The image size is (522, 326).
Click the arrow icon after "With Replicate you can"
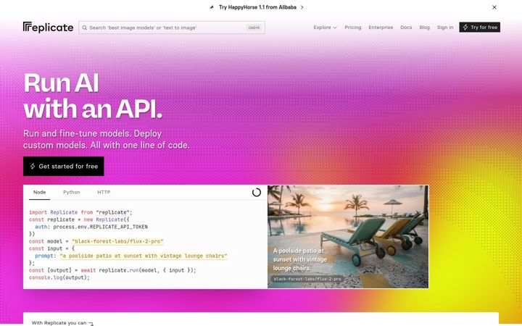(x=91, y=323)
